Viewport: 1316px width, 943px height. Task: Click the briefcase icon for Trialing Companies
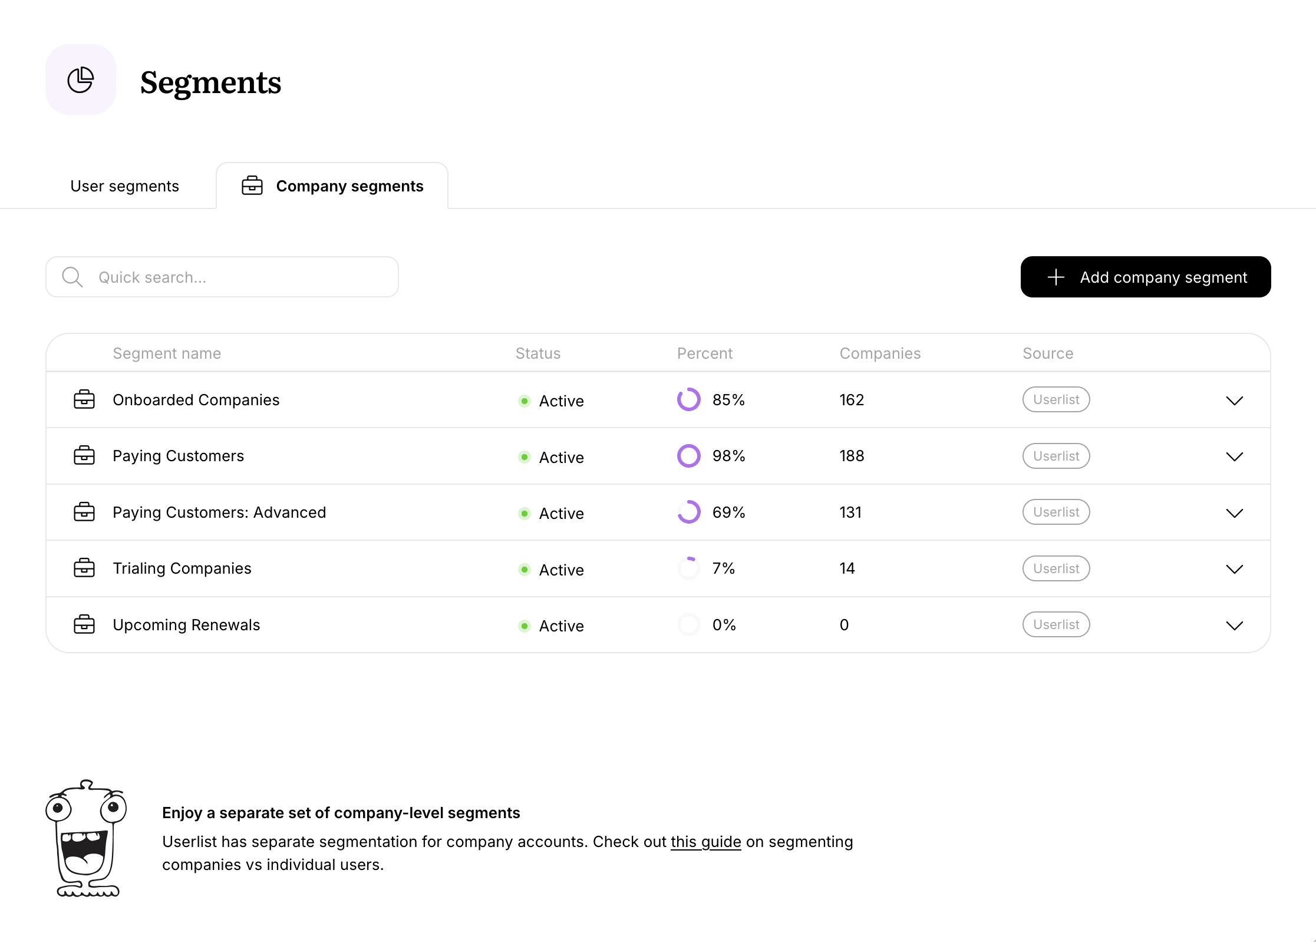[x=85, y=568]
